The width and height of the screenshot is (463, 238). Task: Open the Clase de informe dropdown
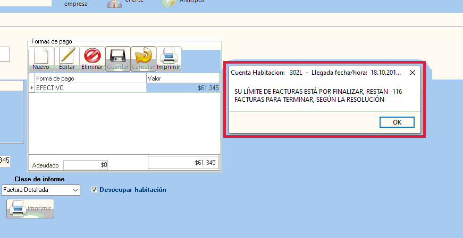click(x=75, y=190)
